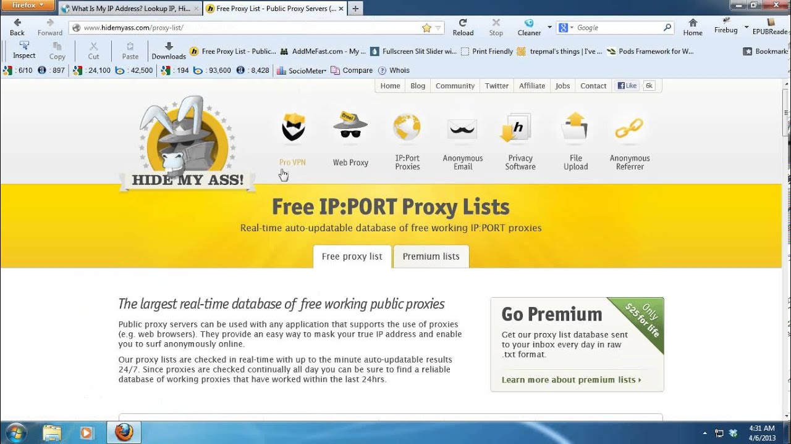This screenshot has height=444, width=791.
Task: Open the Cleaner toolbar tool
Action: (529, 27)
